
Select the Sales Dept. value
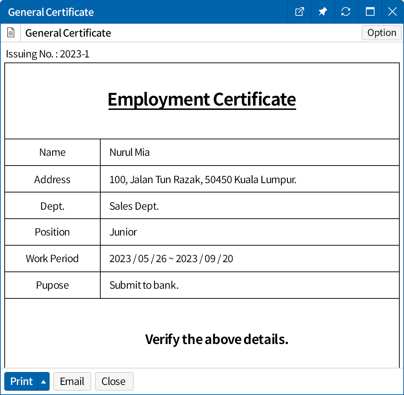(x=134, y=206)
